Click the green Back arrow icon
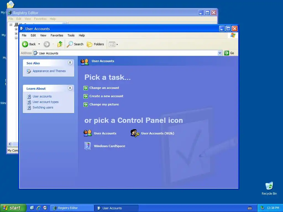This screenshot has width=283, height=212. [x=25, y=44]
